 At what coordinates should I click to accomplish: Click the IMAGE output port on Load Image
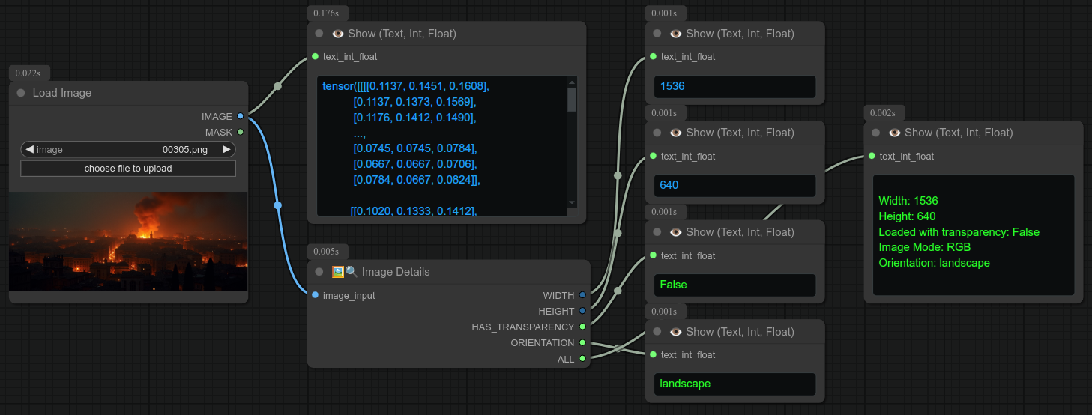pos(240,116)
